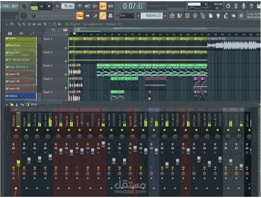
Task: Select the playlist Mute tool
Action: pos(34,24)
